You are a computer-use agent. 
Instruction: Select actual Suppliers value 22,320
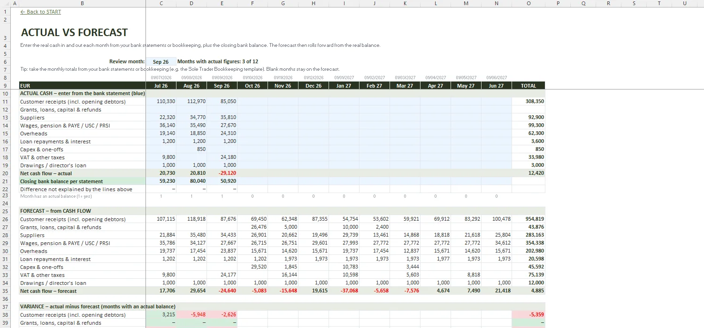click(x=161, y=118)
